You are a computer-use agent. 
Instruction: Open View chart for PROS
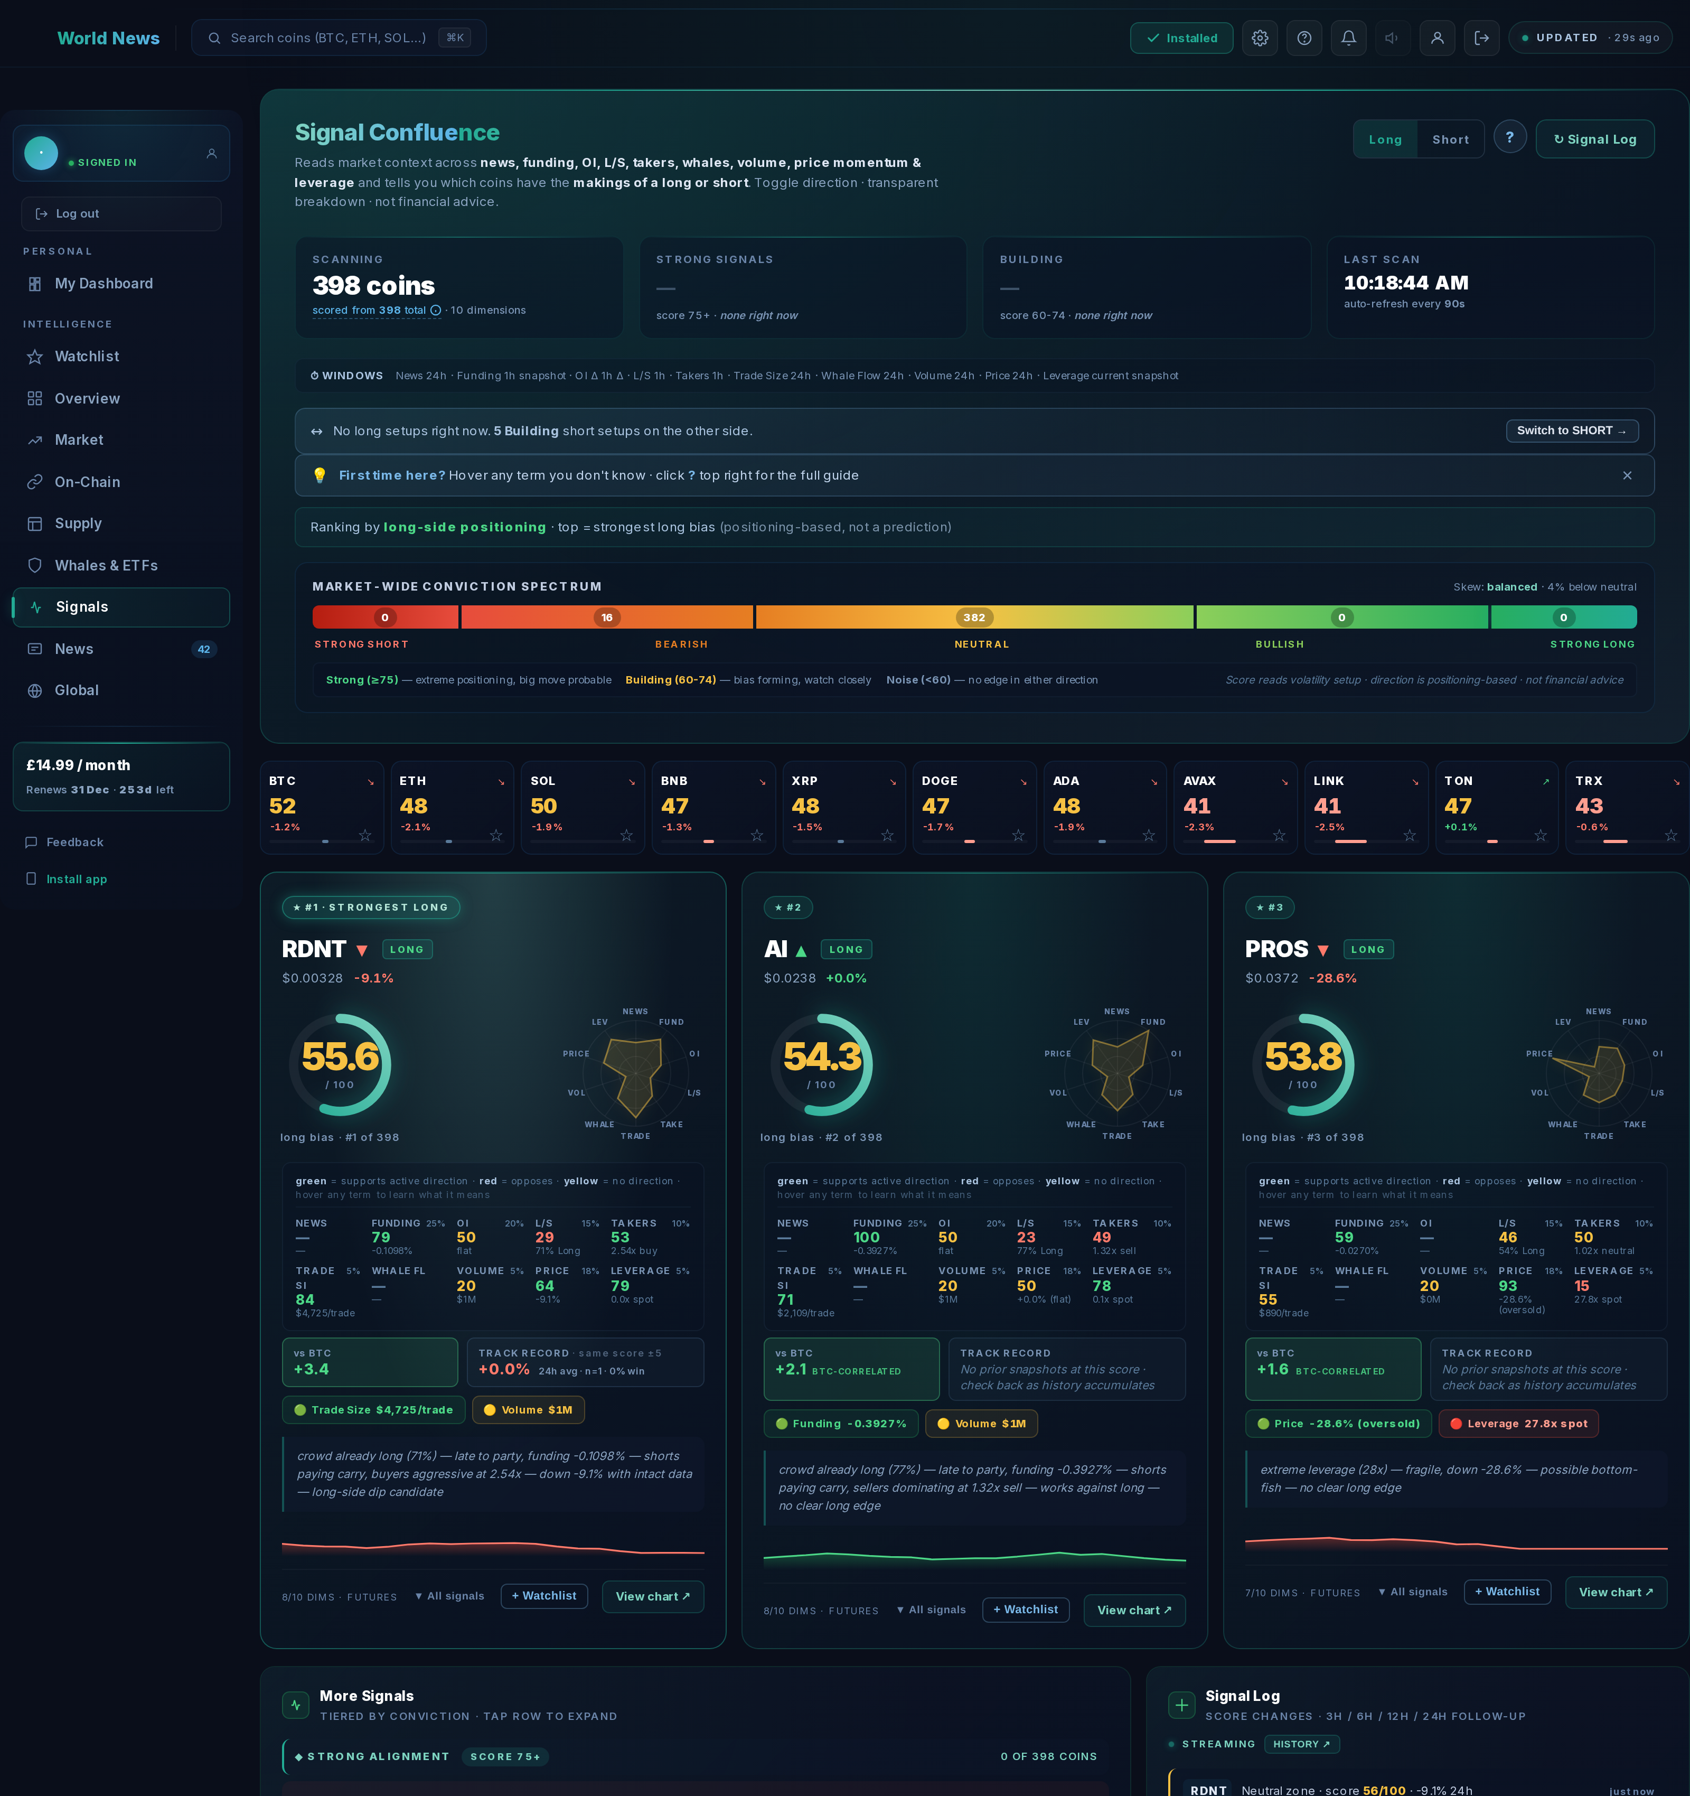pos(1616,1593)
